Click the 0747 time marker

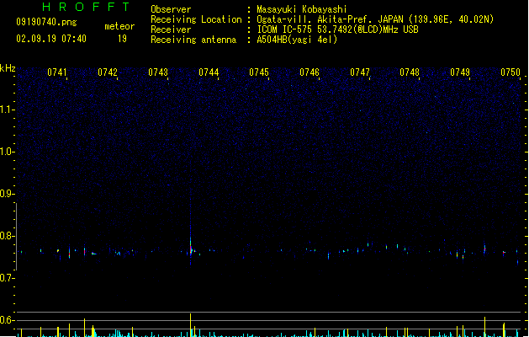click(360, 72)
